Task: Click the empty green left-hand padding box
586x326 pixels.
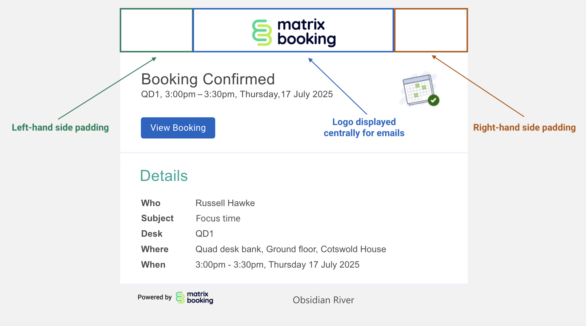Action: (156, 30)
